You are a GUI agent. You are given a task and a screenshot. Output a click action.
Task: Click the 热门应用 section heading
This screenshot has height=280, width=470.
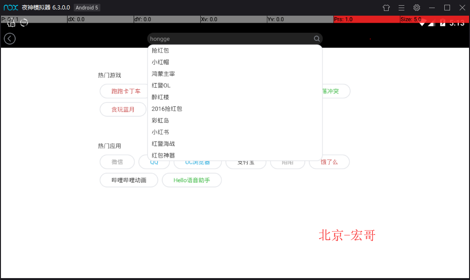pyautogui.click(x=109, y=146)
